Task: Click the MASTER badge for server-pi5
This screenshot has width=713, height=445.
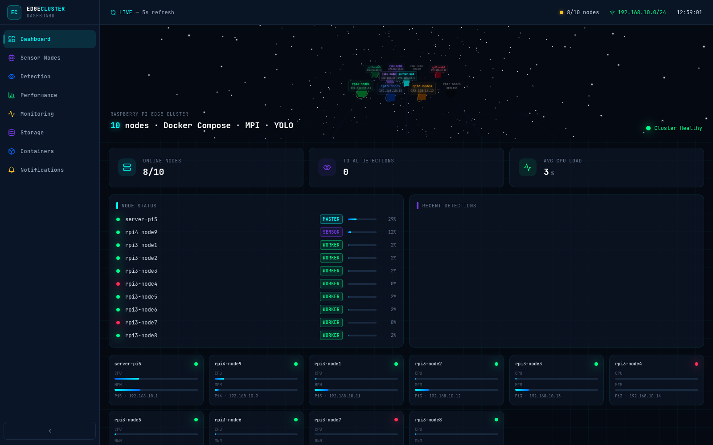Action: click(331, 219)
